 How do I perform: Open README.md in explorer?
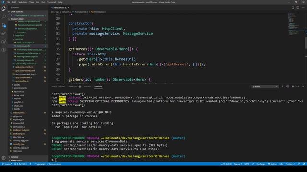(19, 137)
